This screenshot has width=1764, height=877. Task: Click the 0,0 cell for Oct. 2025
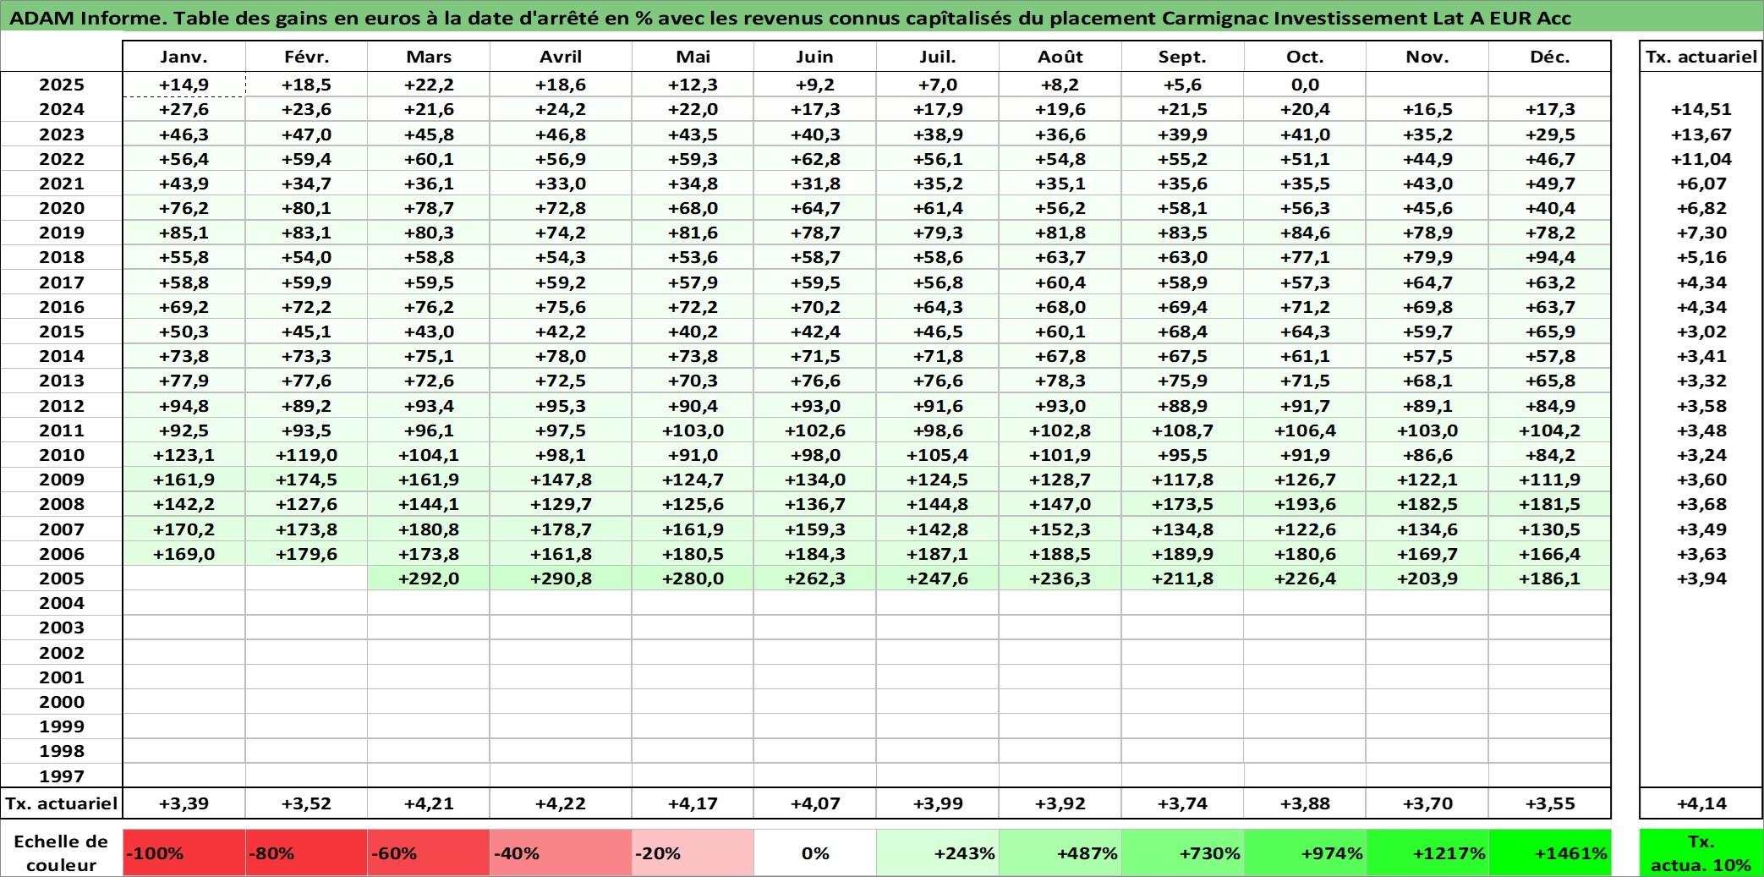click(1305, 85)
